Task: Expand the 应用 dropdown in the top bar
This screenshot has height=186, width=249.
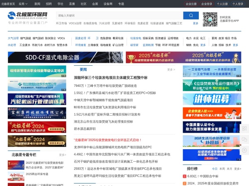Action: 23,4
